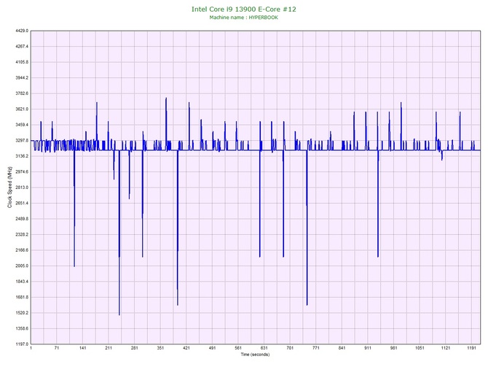Click the chart title Intel Core i9 13900 E-Core #12
Image resolution: width=488 pixels, height=367 pixels.
pos(244,9)
